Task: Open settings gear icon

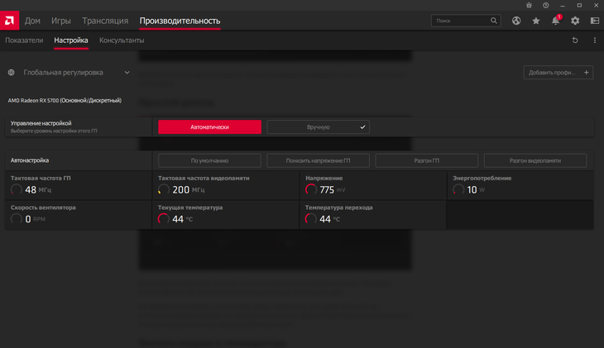Action: click(x=575, y=21)
